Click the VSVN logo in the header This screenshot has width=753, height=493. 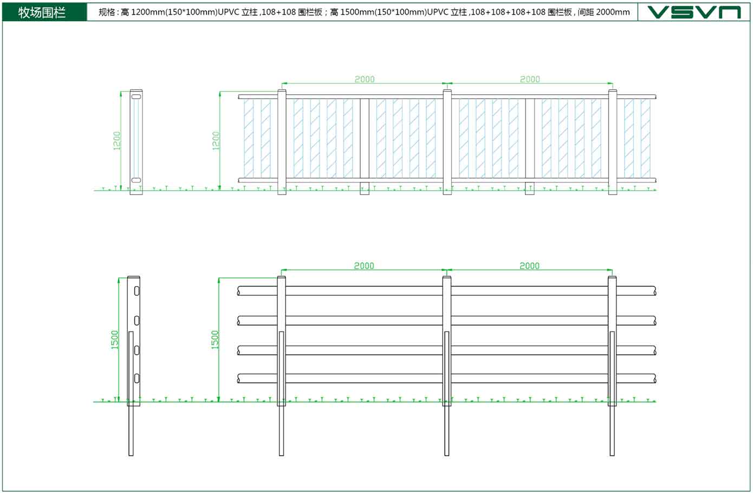[x=694, y=12]
